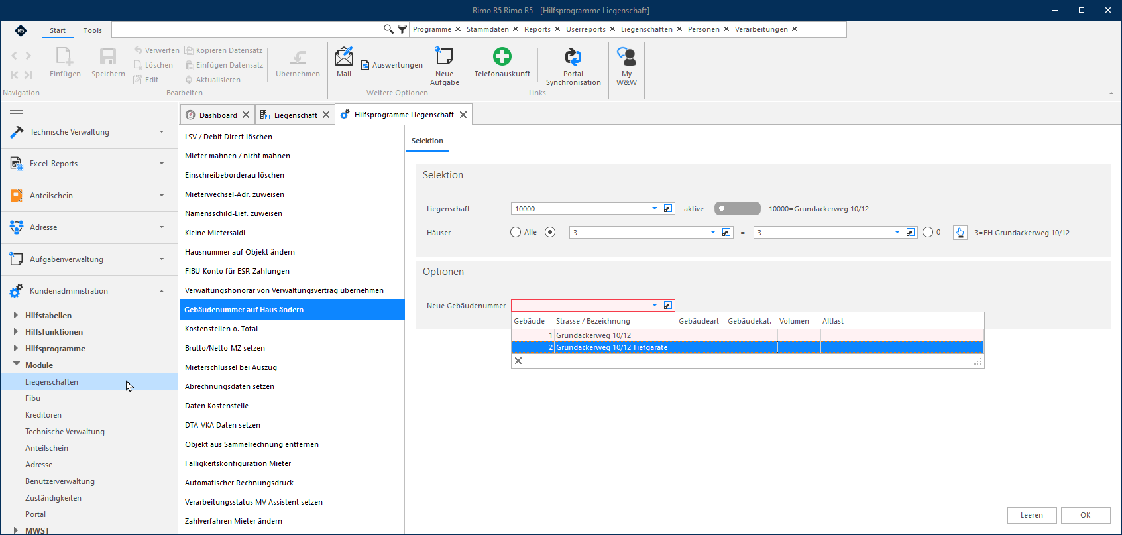Collapse the Module tree node
This screenshot has width=1122, height=535.
pos(16,365)
